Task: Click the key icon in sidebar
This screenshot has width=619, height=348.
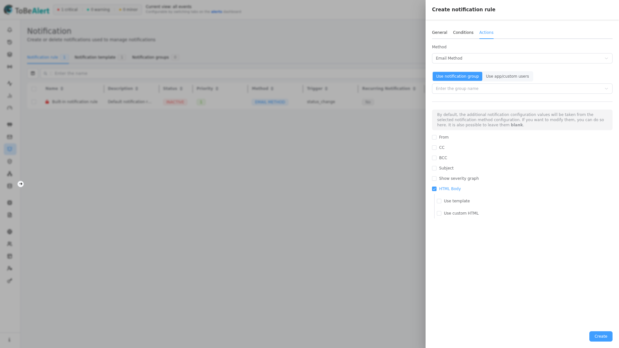Action: pyautogui.click(x=10, y=281)
